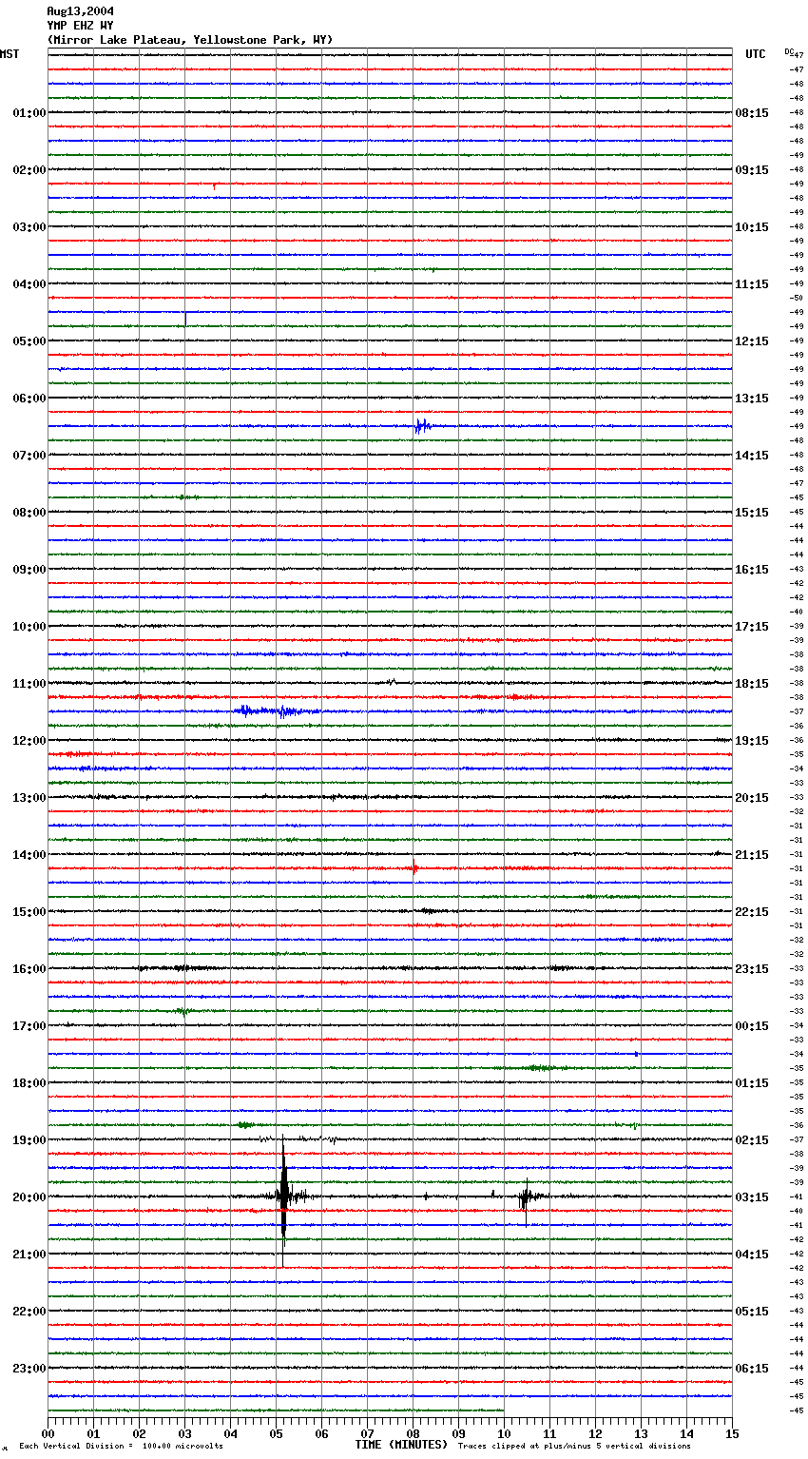808x1459 pixels.
Task: Click the date text Aug13,2004
Action: [80, 11]
